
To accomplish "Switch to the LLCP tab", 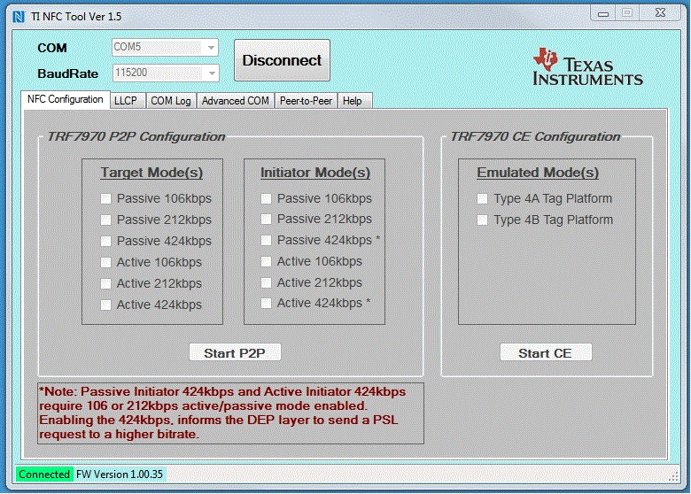I will [x=126, y=101].
